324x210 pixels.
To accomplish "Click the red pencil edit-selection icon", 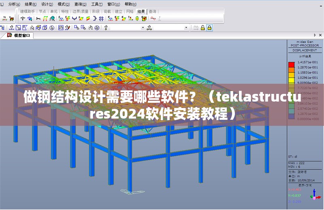I will pyautogui.click(x=68, y=28).
